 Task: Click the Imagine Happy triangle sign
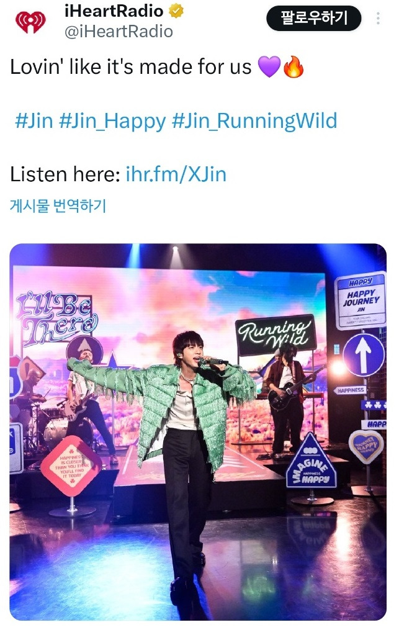(312, 461)
